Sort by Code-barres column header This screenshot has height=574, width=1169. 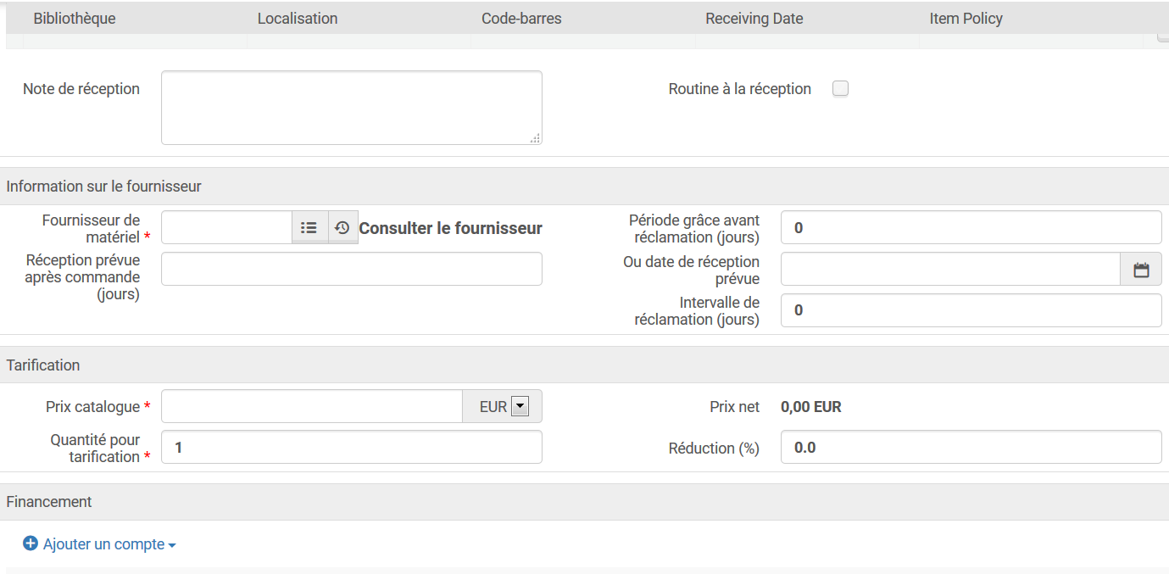pyautogui.click(x=521, y=19)
